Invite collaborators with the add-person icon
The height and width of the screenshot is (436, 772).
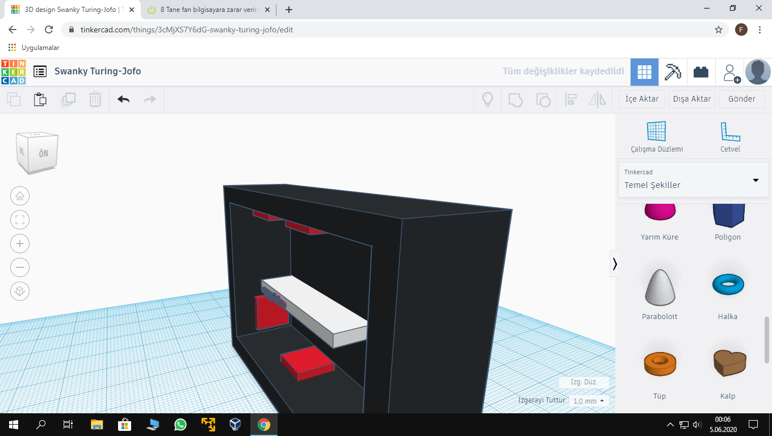731,73
